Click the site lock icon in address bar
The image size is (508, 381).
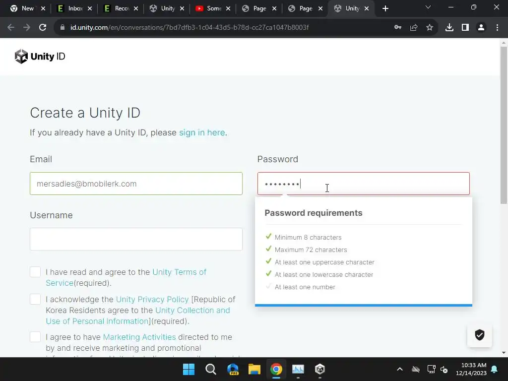pyautogui.click(x=63, y=28)
